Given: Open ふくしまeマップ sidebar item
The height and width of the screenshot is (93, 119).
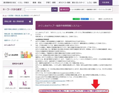Looking at the screenshot, I should point(10,45).
